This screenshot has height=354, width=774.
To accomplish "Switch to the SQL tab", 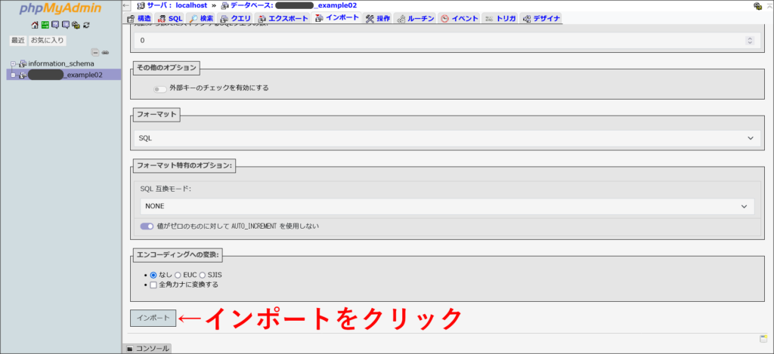I will (171, 18).
